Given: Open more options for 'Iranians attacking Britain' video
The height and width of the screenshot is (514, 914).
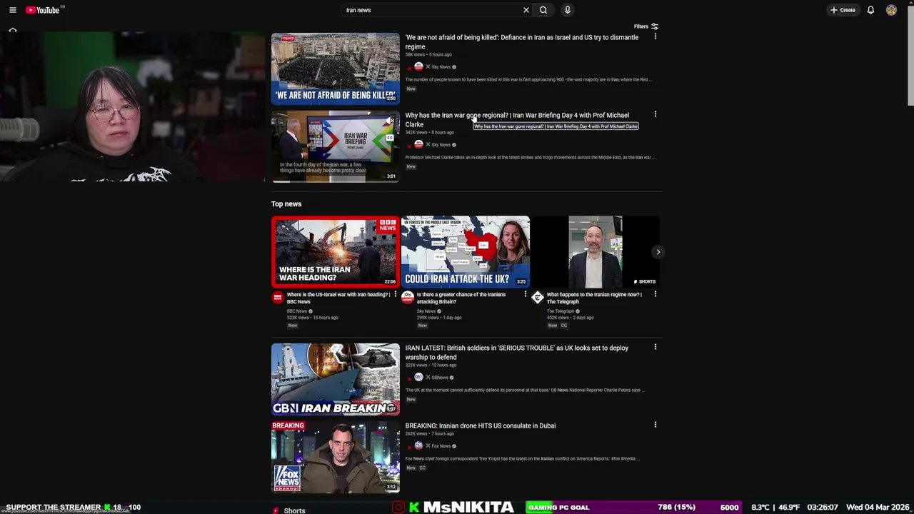Looking at the screenshot, I should click(x=525, y=294).
